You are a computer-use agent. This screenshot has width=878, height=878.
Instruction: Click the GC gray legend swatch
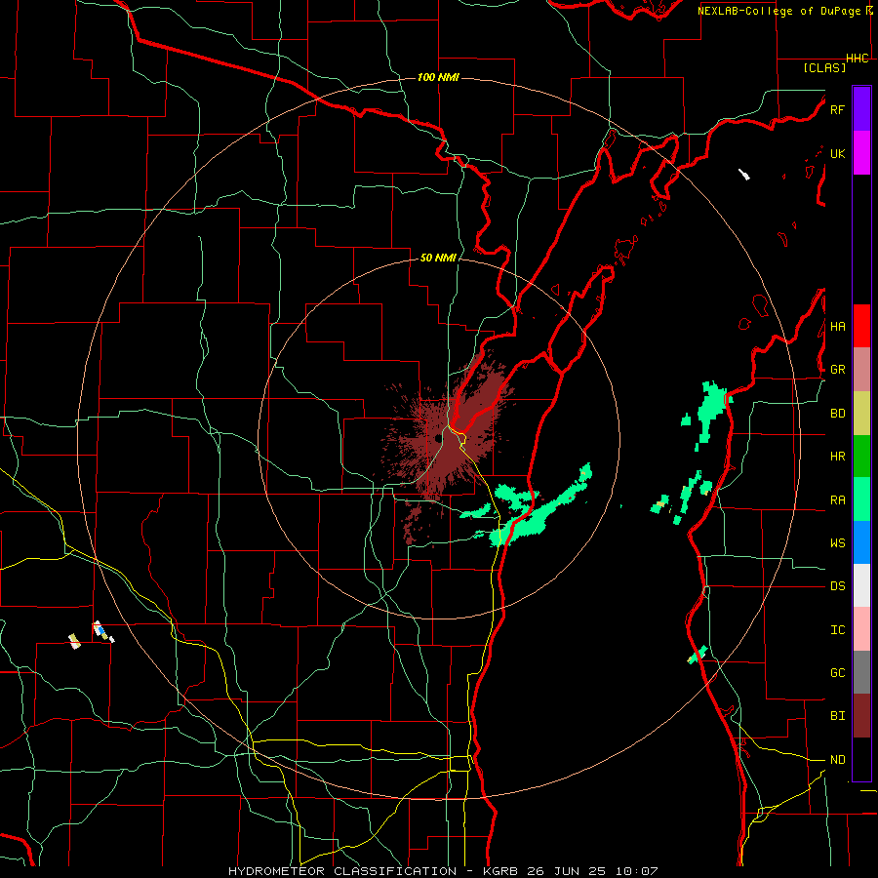point(861,672)
